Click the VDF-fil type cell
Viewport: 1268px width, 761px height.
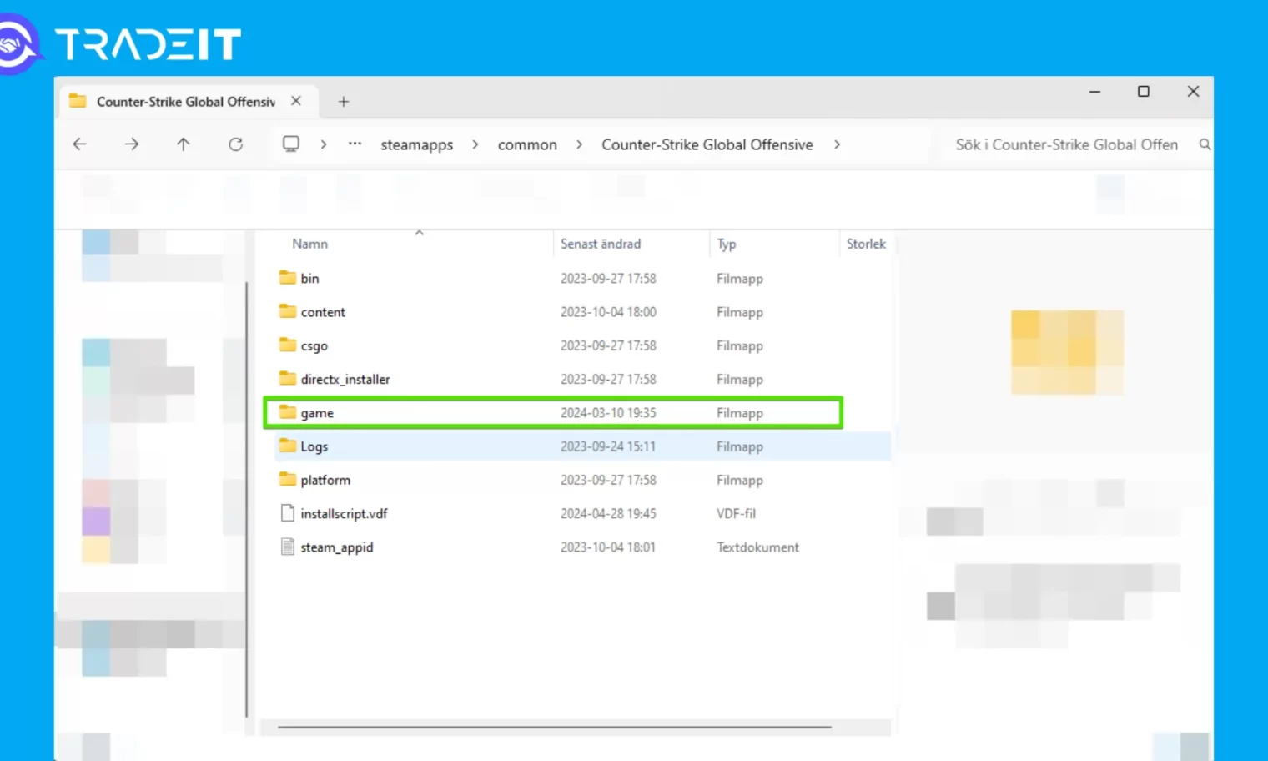[x=736, y=513]
